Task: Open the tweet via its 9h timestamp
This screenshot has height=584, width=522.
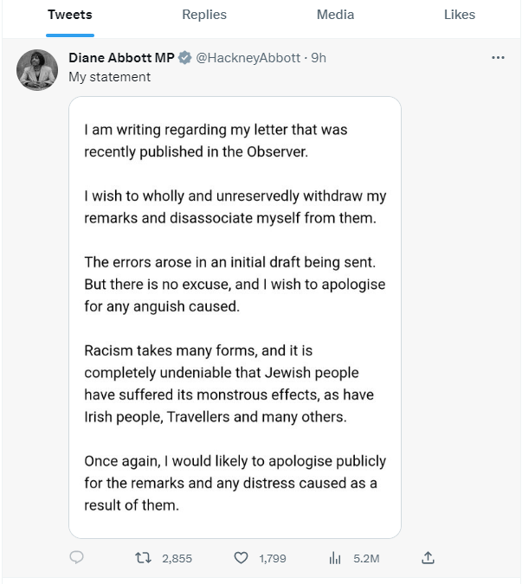Action: point(319,58)
